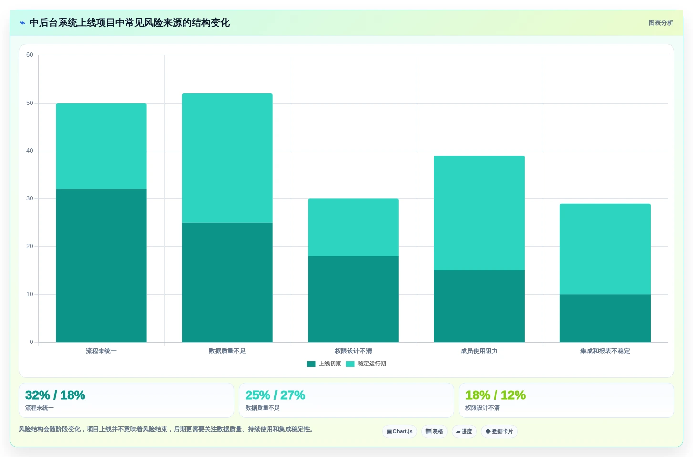Click the 进度 tag chip

point(464,431)
